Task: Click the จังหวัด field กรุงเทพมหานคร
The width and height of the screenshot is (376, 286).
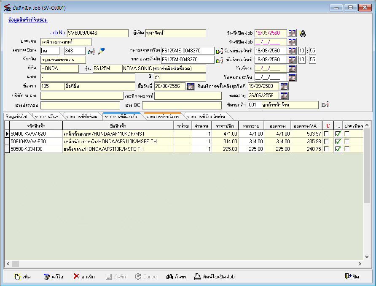Action: (63, 60)
